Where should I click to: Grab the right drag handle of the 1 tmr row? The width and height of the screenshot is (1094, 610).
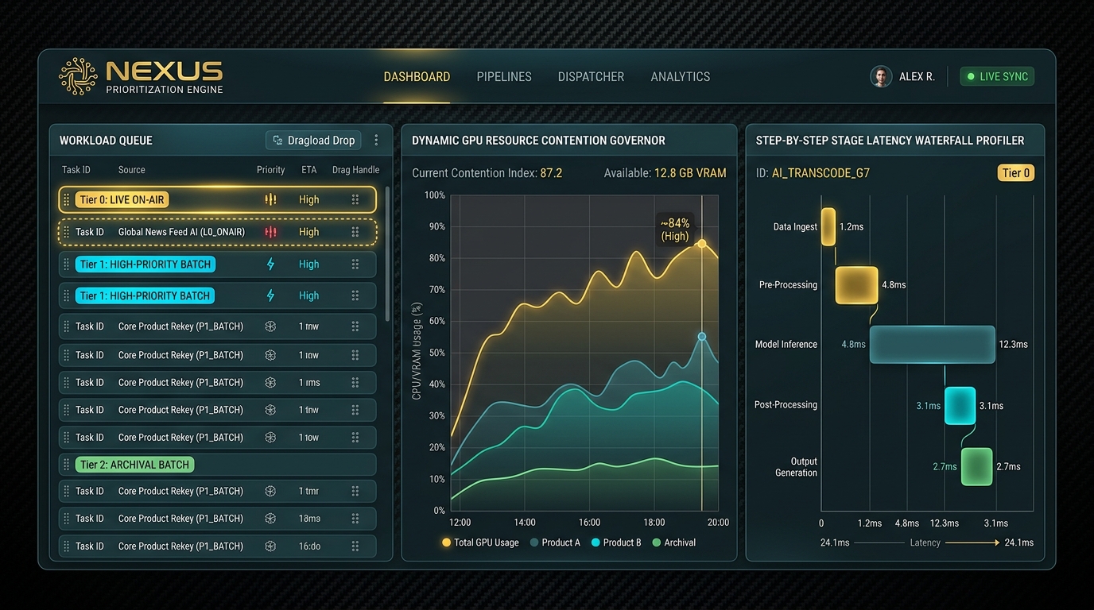tap(355, 491)
